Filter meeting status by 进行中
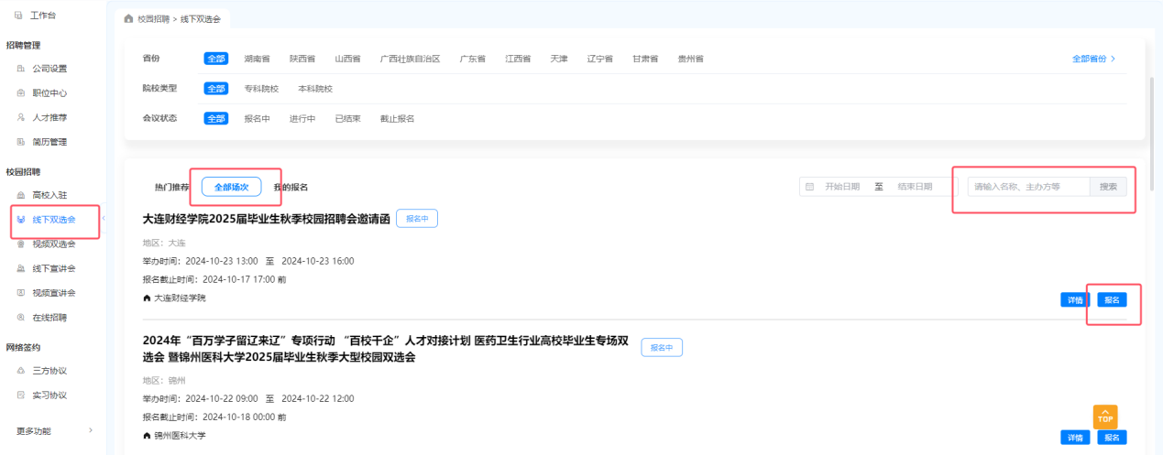Screen dimensions: 1163x455 [x=302, y=119]
